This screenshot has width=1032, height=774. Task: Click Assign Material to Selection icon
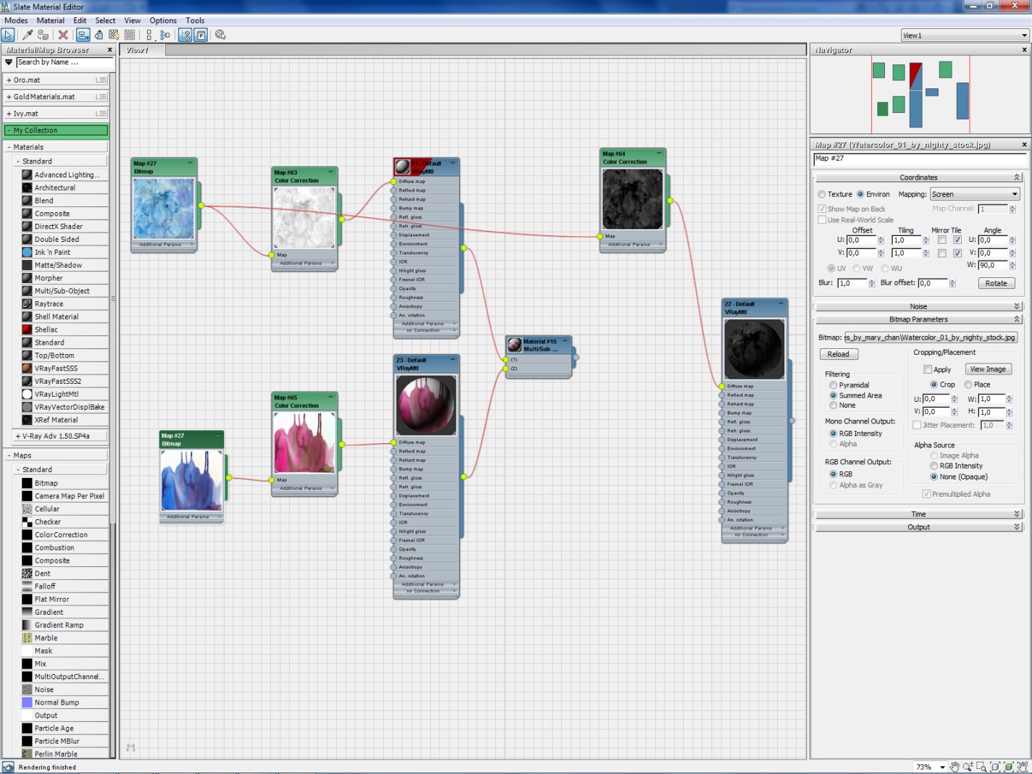click(43, 35)
